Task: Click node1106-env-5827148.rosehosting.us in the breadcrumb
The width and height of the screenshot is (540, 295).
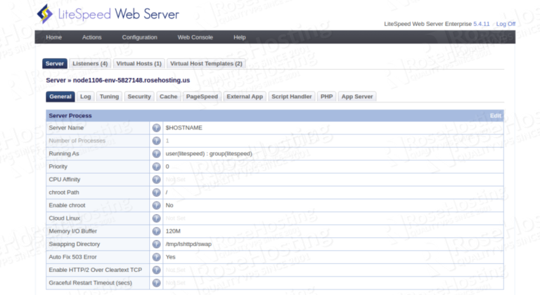Action: [131, 80]
